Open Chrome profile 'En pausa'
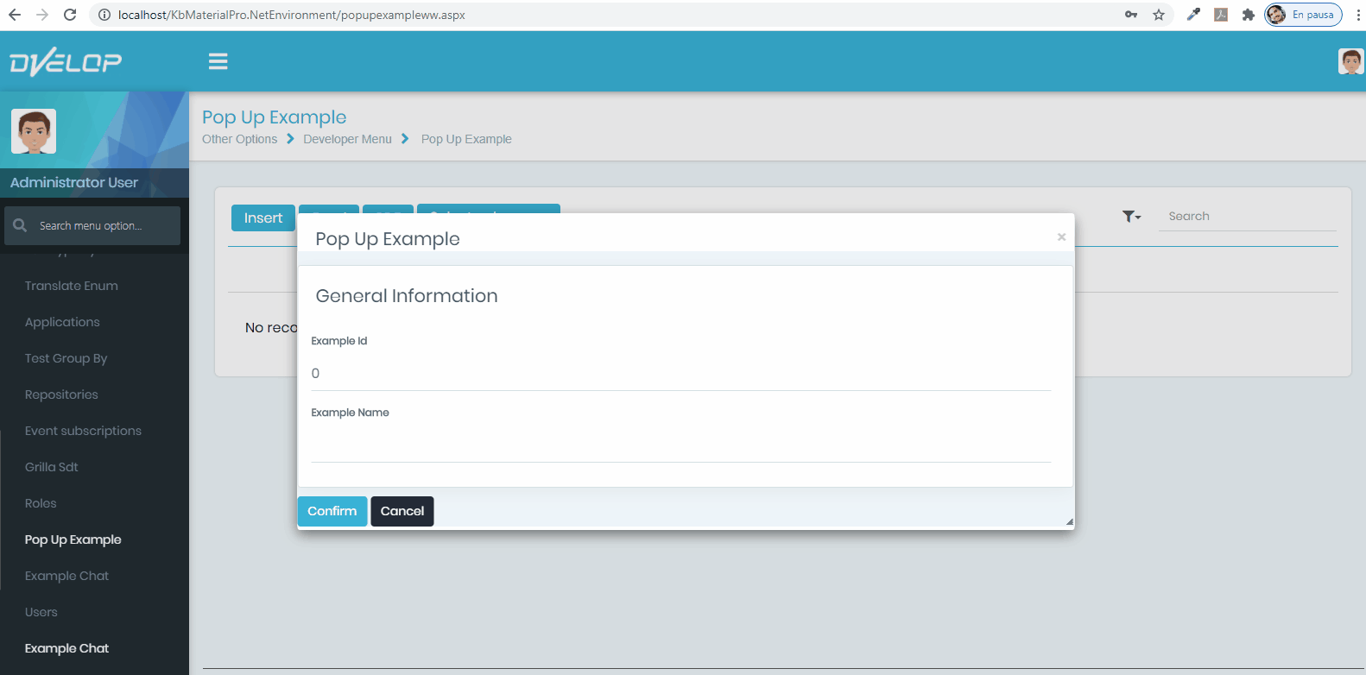The height and width of the screenshot is (675, 1366). click(1303, 15)
